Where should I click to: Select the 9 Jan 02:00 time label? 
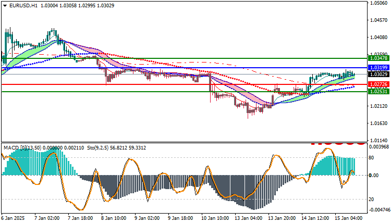click(x=147, y=218)
